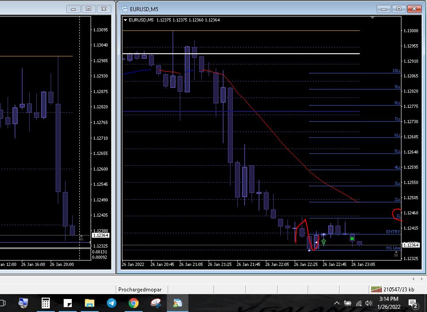Select the Prochargedmopar profile in status bar
Screen dimensions: 427x312
140,290
